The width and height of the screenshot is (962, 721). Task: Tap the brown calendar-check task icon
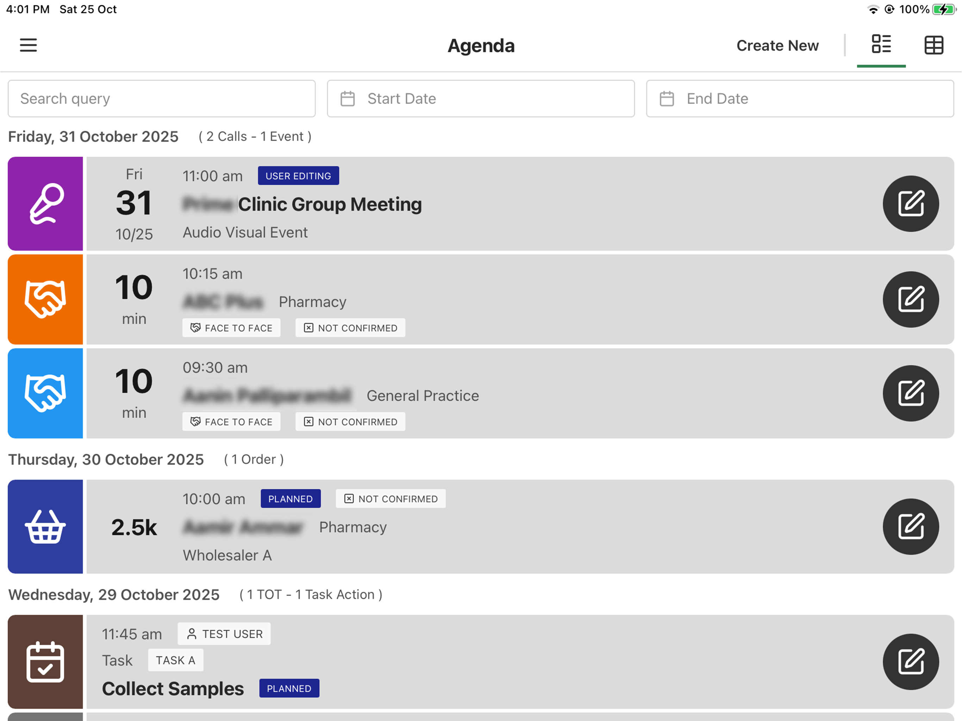pyautogui.click(x=45, y=662)
